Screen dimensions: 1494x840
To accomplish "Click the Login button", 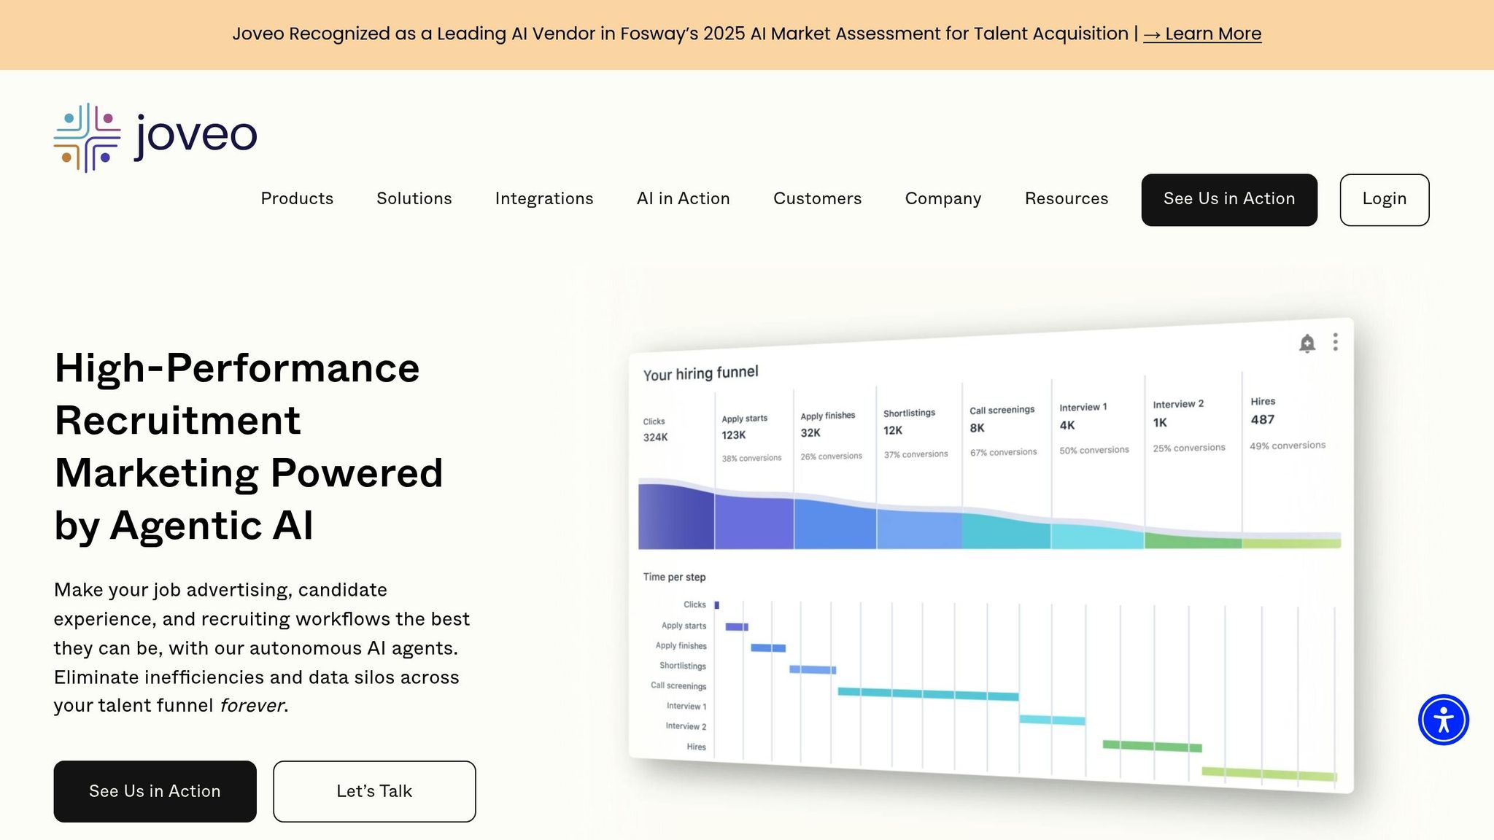I will [1384, 199].
